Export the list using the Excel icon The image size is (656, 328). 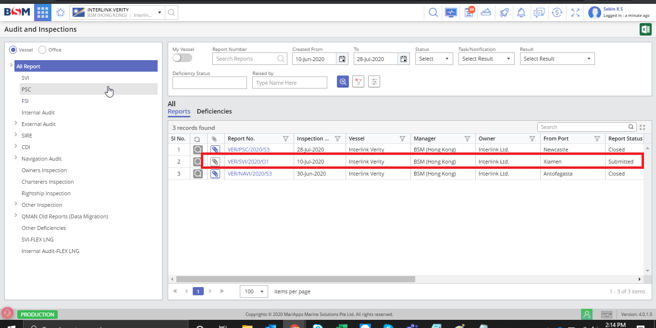(645, 29)
